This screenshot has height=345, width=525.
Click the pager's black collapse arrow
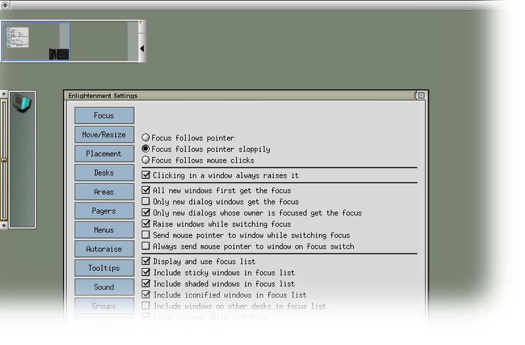(142, 49)
